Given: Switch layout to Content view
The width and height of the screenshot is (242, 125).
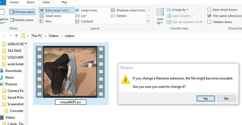Looking at the screenshot, I should [x=84, y=21].
